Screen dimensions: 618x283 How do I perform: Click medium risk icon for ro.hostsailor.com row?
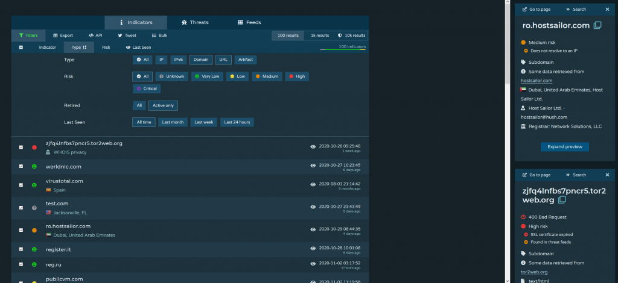[34, 231]
